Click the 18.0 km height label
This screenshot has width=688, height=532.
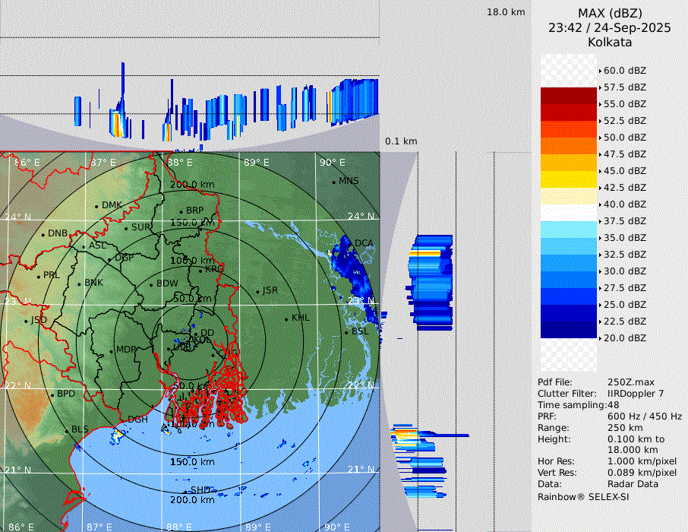(506, 12)
